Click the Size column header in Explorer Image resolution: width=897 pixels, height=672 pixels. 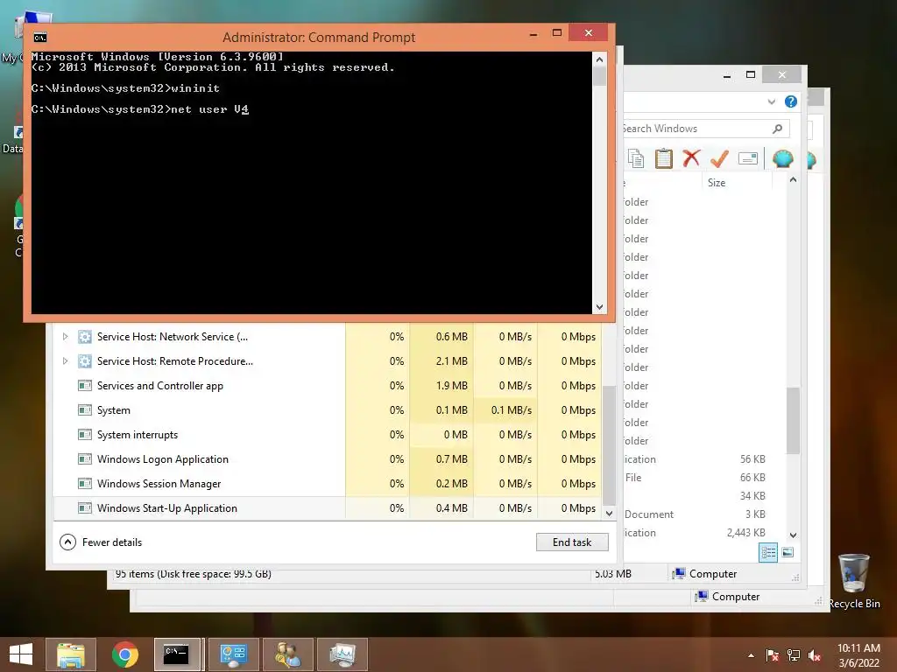[717, 182]
